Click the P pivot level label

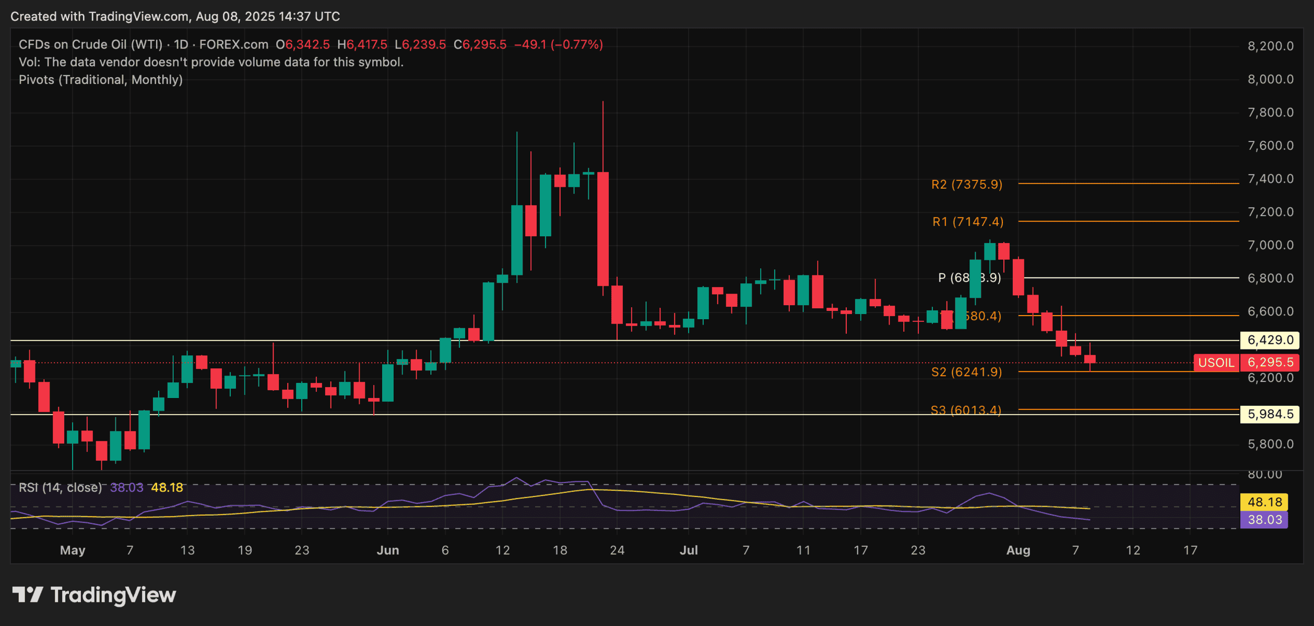pos(969,278)
